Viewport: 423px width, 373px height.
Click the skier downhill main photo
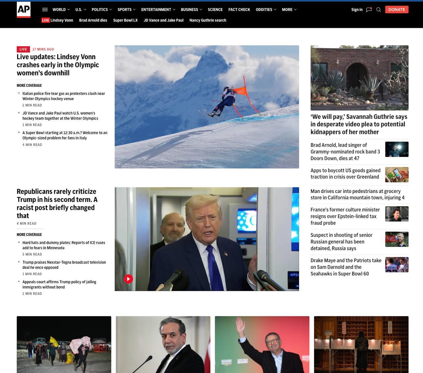click(x=207, y=107)
